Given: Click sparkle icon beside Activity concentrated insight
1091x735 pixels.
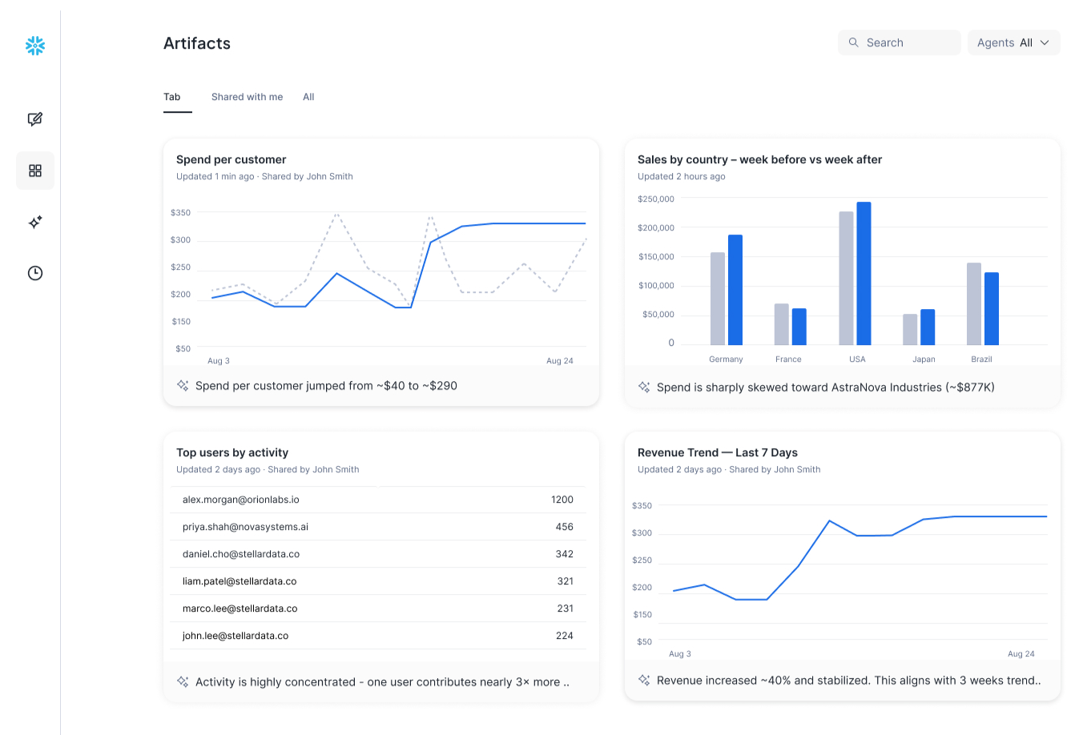Looking at the screenshot, I should (x=183, y=681).
